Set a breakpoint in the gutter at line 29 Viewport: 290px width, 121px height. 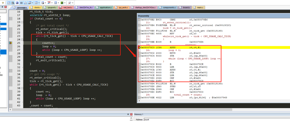click(11, 57)
